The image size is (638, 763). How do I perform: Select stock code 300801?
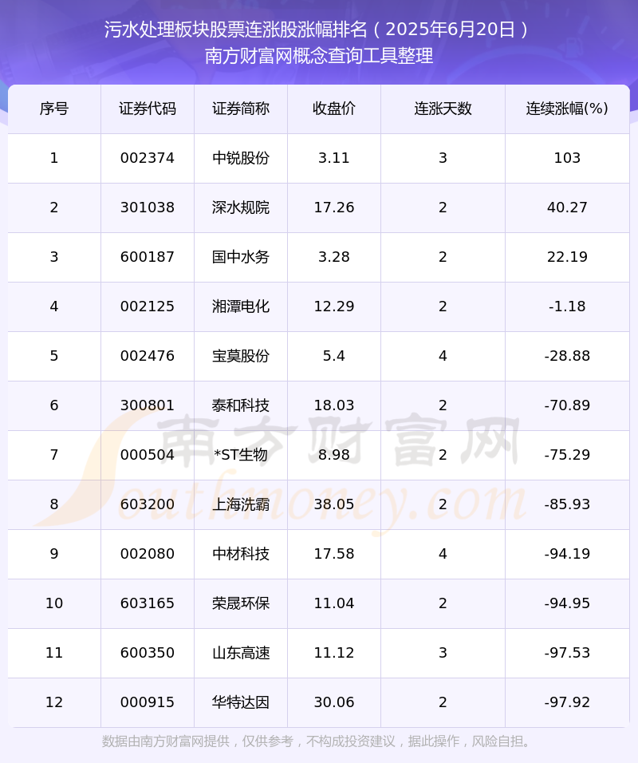(148, 405)
